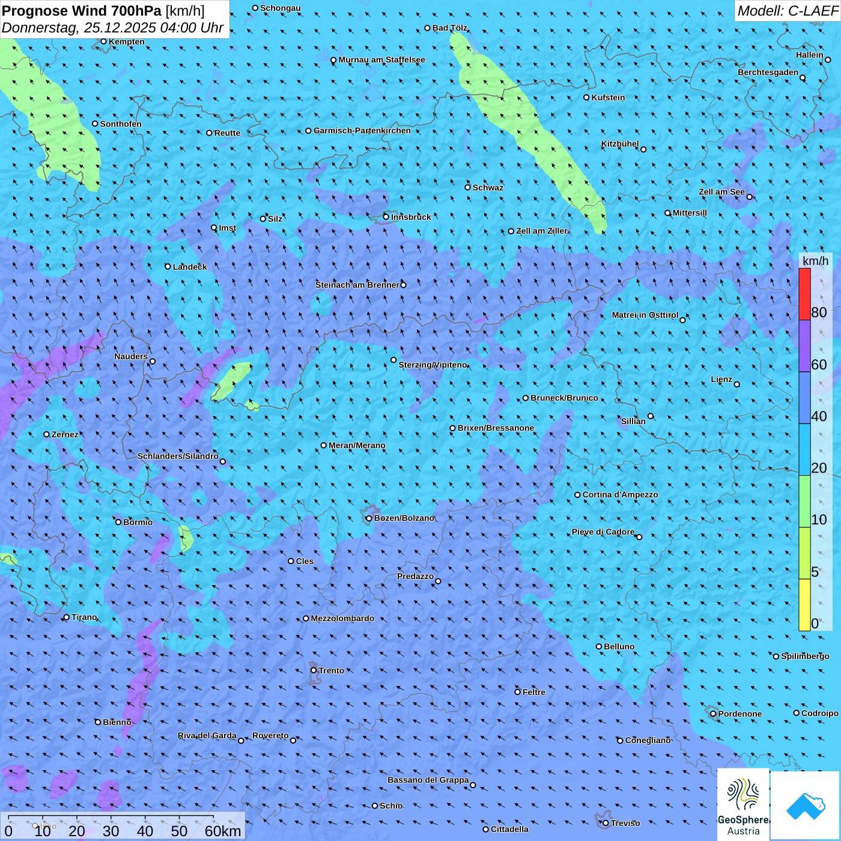Click the Rovereto city label
The width and height of the screenshot is (841, 841).
(x=270, y=735)
